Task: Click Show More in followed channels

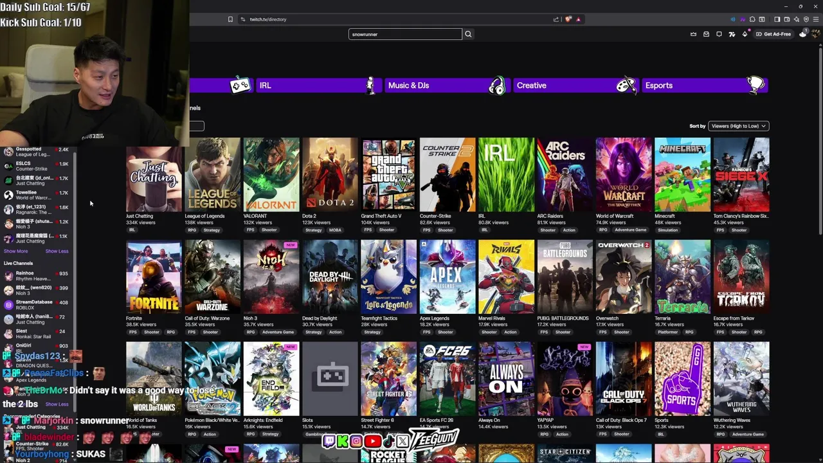Action: pos(16,251)
